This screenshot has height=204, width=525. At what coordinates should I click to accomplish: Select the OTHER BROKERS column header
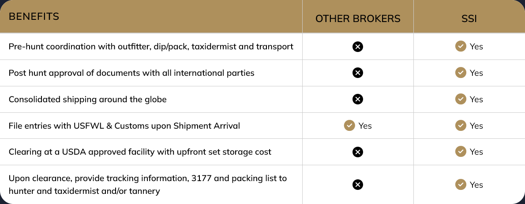(x=358, y=19)
